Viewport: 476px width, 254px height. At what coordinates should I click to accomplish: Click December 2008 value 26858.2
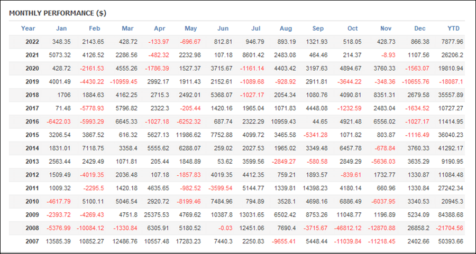[x=419, y=228]
